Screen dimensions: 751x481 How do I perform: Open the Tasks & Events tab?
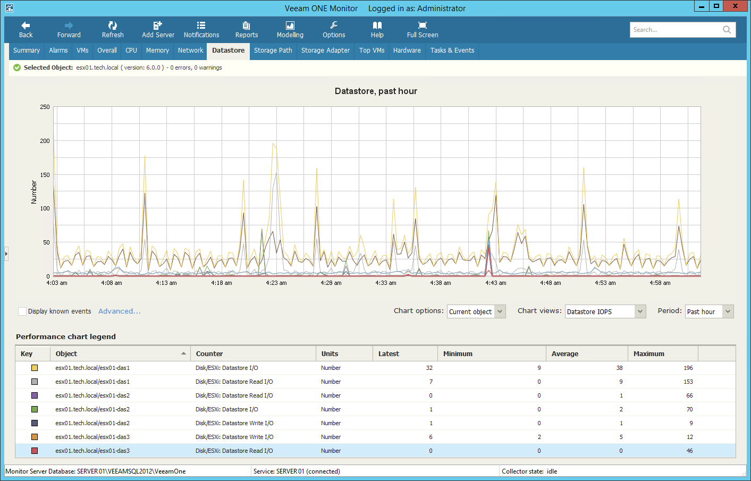[452, 50]
